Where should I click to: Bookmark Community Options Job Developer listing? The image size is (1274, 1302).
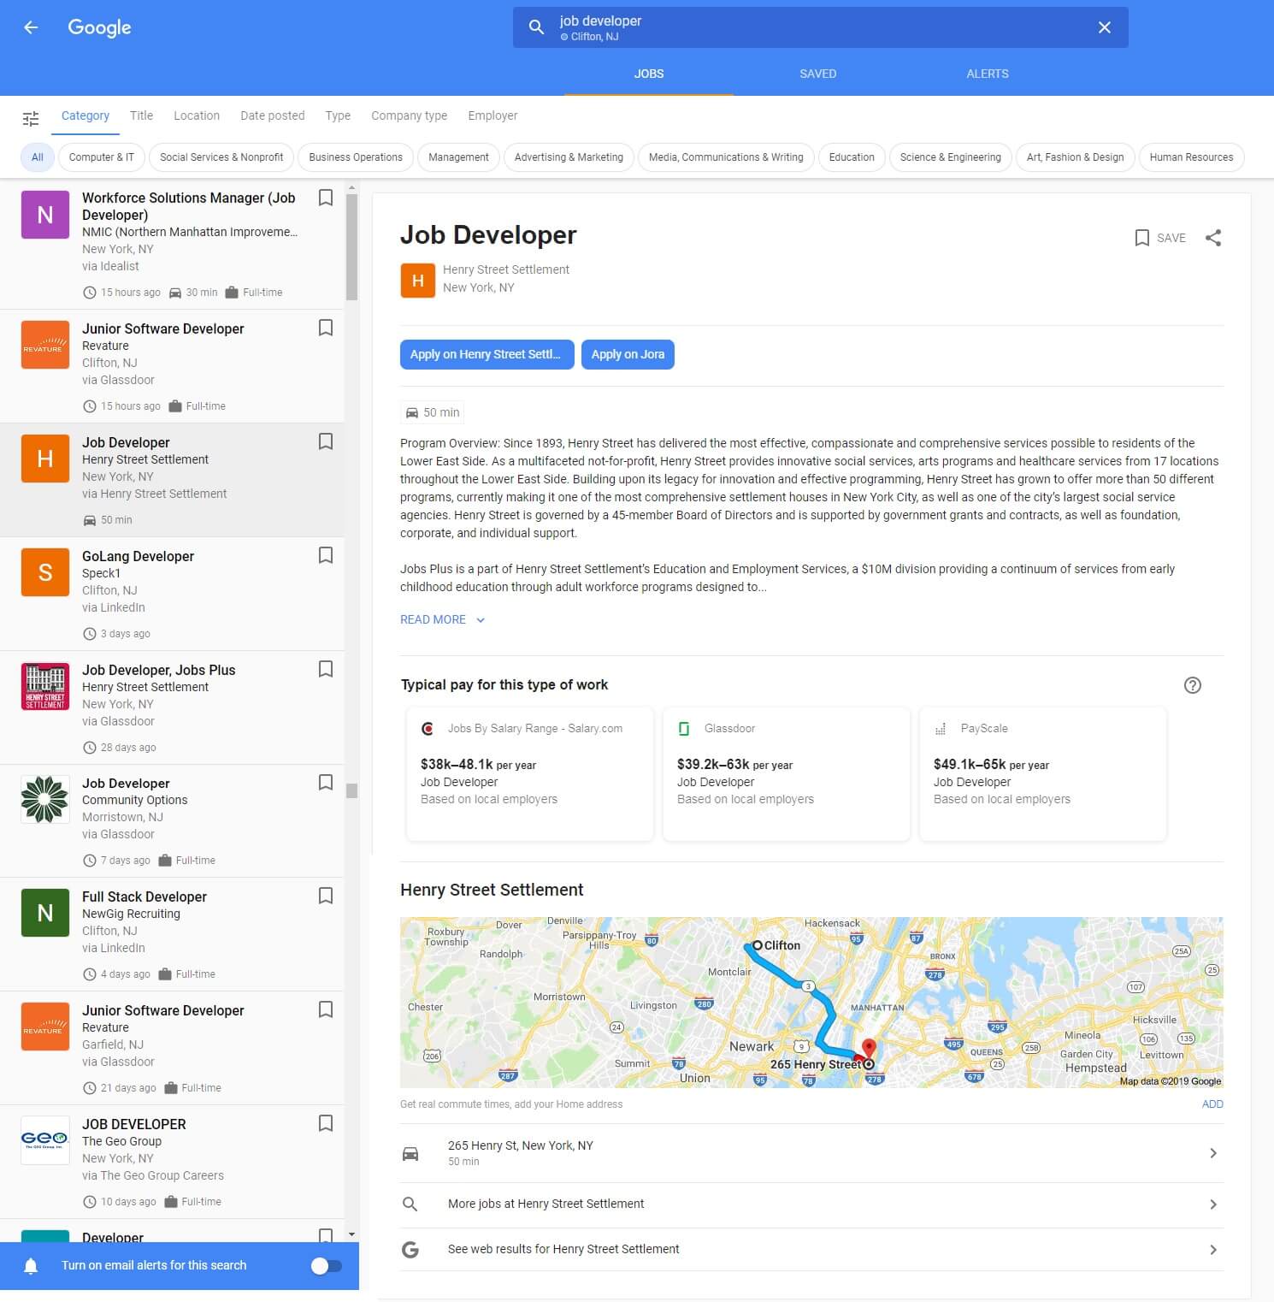click(x=326, y=782)
